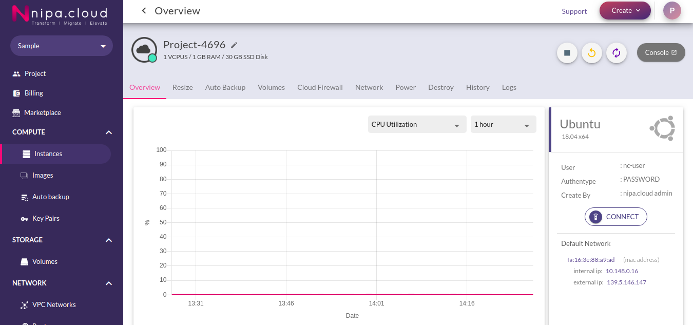Edit project name with pencil icon
Image resolution: width=693 pixels, height=325 pixels.
tap(234, 45)
